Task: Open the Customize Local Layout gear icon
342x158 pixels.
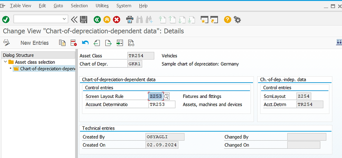Action: (x=237, y=20)
